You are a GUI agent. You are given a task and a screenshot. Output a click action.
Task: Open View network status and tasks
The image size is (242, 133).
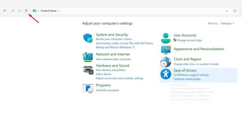click(113, 59)
